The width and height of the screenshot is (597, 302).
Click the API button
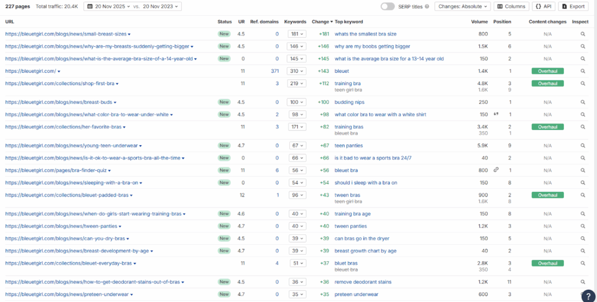[x=544, y=6]
